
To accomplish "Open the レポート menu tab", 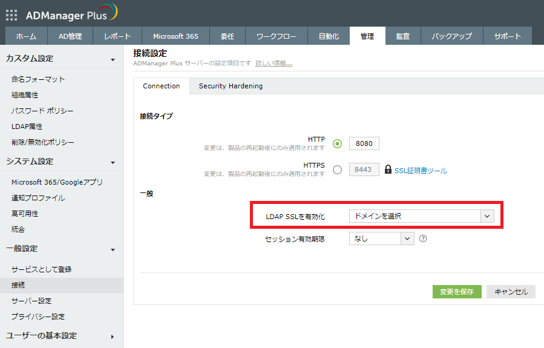I will click(117, 36).
